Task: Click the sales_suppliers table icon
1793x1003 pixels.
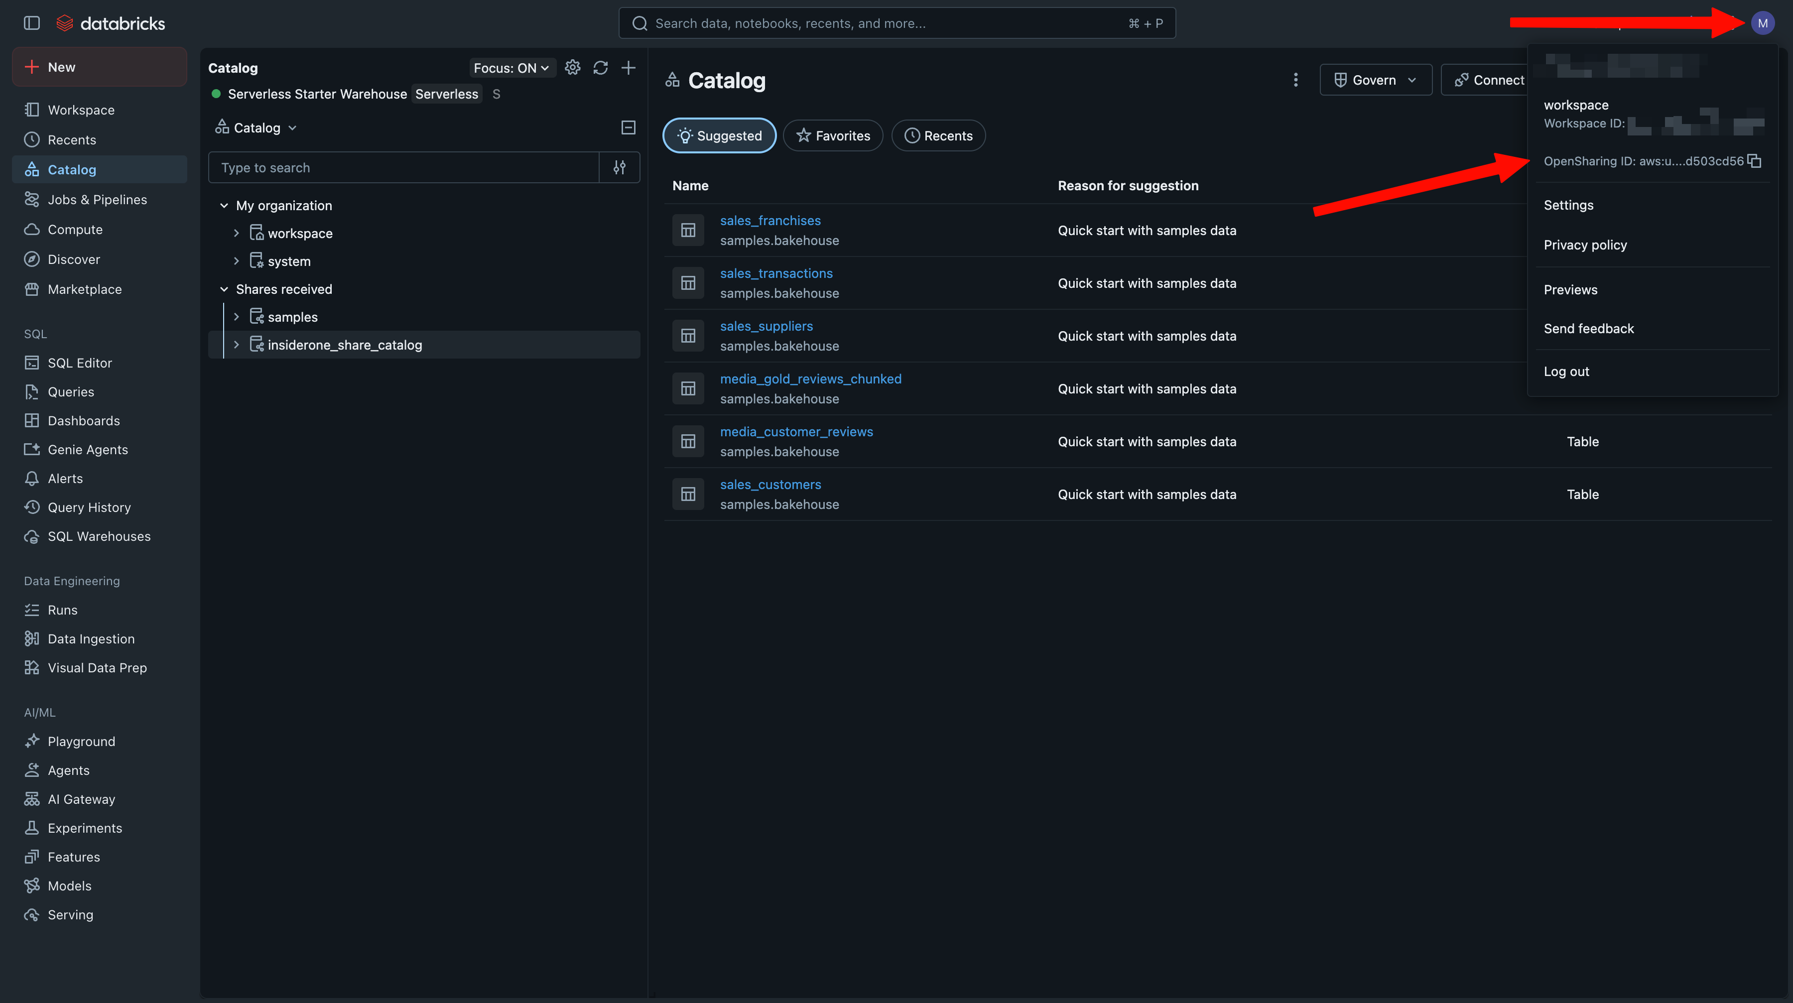Action: [x=688, y=336]
